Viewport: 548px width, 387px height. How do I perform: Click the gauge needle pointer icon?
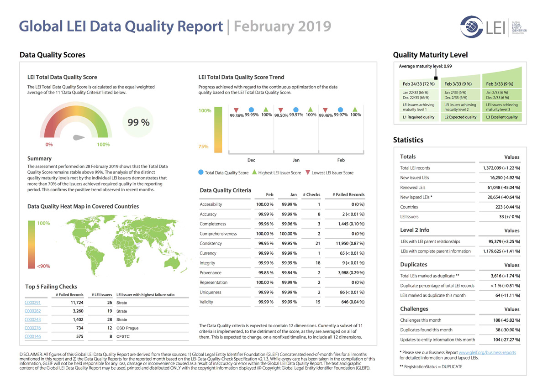coord(79,136)
